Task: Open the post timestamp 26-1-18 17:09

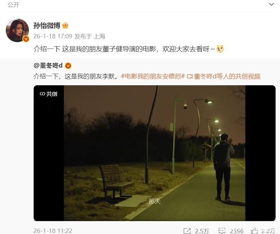Action: pos(53,36)
